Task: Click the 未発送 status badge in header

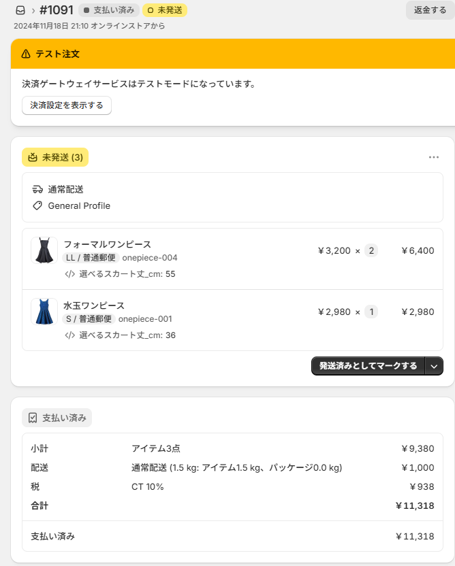Action: click(x=165, y=10)
